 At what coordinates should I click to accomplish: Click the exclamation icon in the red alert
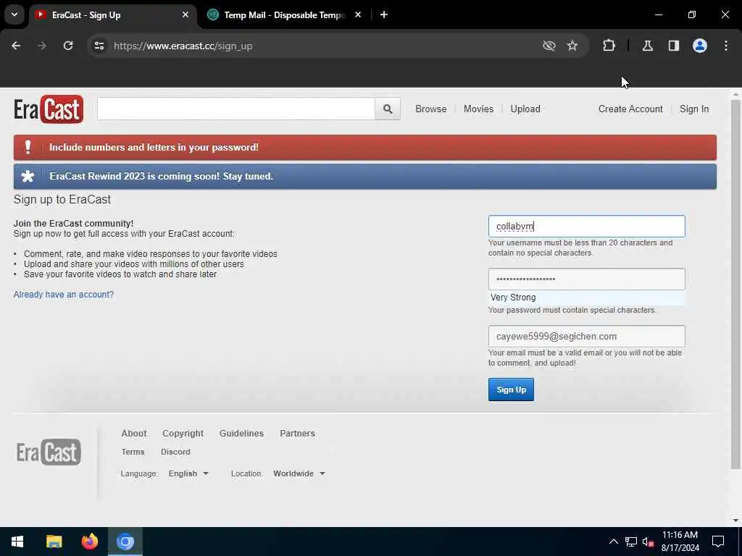click(x=28, y=147)
